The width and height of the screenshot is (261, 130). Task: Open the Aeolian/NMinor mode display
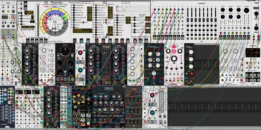pos(28,27)
